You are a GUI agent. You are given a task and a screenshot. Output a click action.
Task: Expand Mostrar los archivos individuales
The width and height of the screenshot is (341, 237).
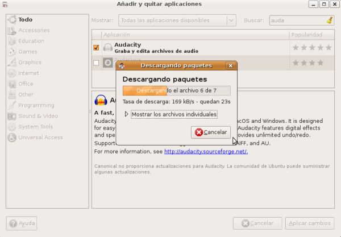point(127,114)
